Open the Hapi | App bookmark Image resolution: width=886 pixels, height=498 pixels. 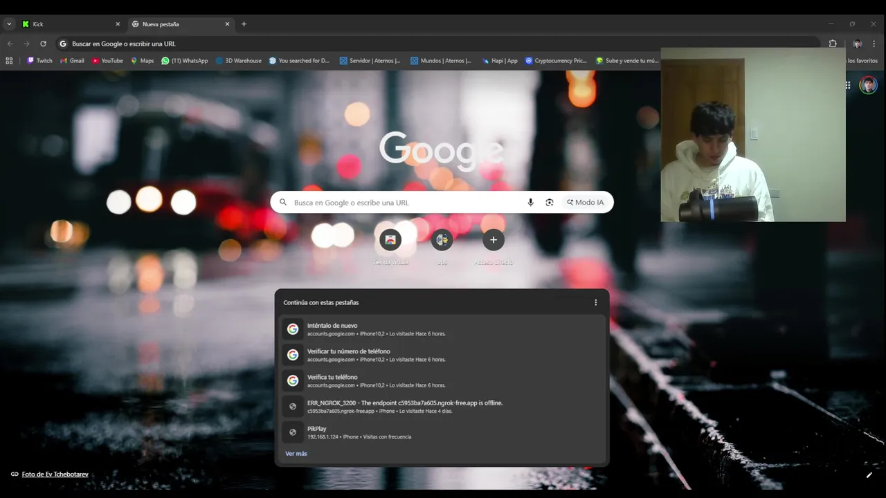pos(499,61)
